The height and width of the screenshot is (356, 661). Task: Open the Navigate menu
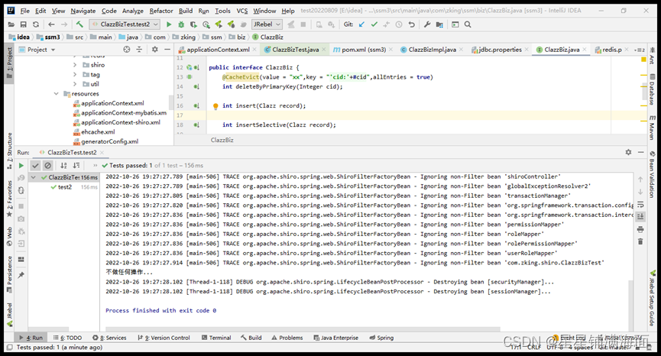(83, 11)
